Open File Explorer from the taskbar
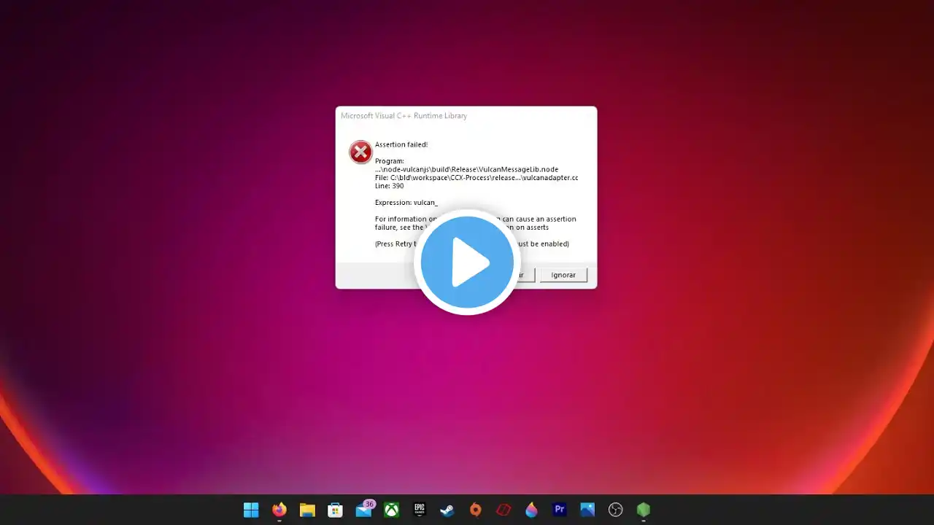 (x=307, y=510)
